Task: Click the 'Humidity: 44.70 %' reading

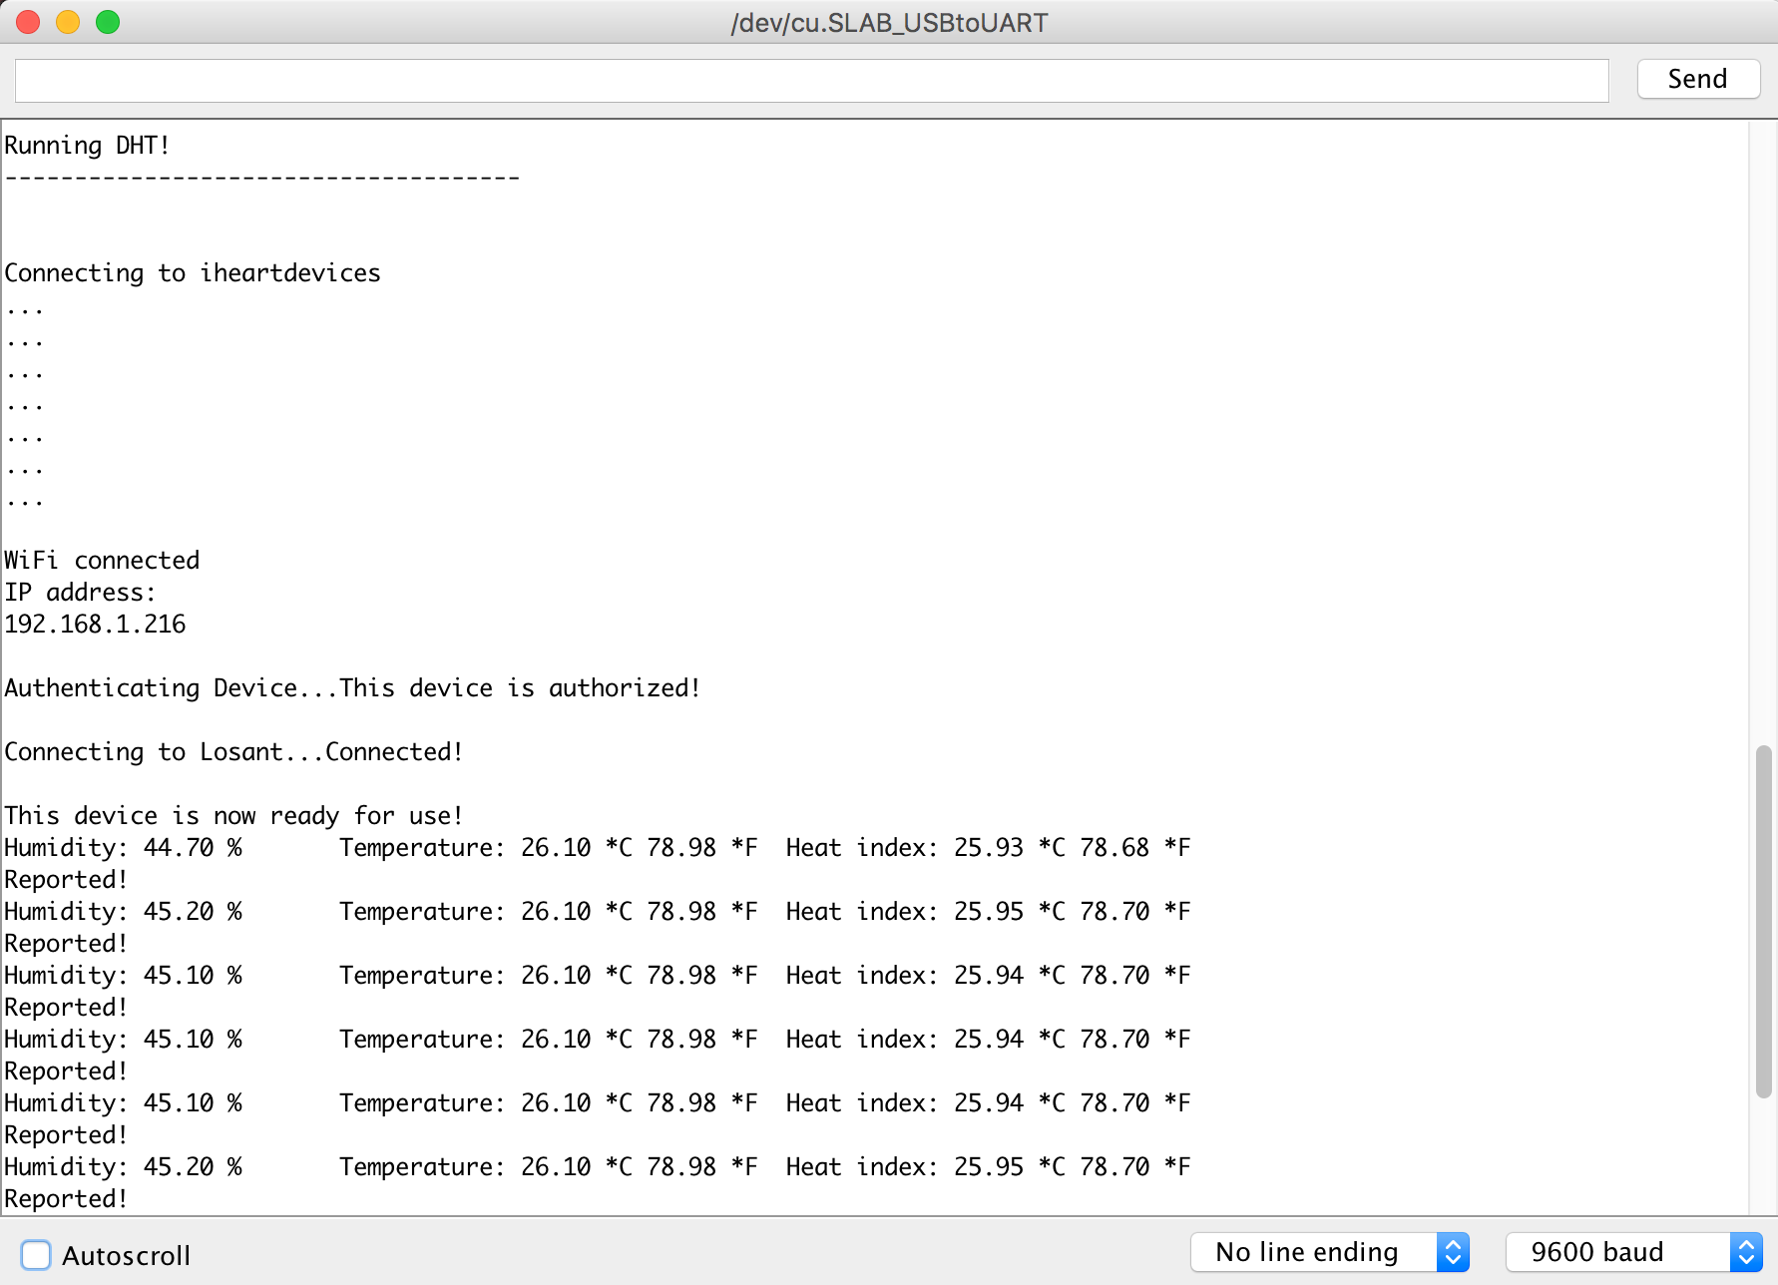Action: click(x=124, y=848)
